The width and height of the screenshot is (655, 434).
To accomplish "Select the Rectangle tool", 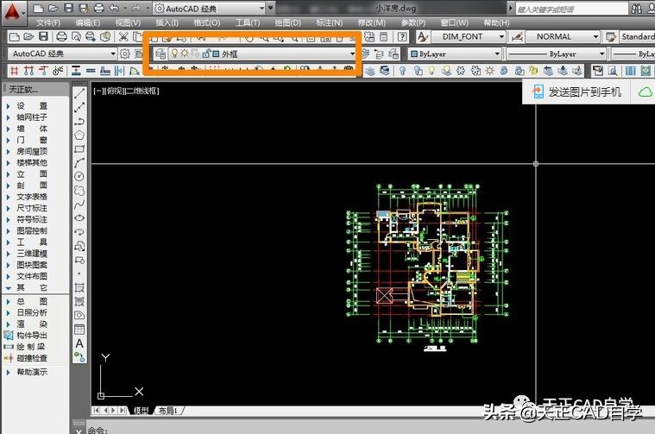I will pos(79,148).
